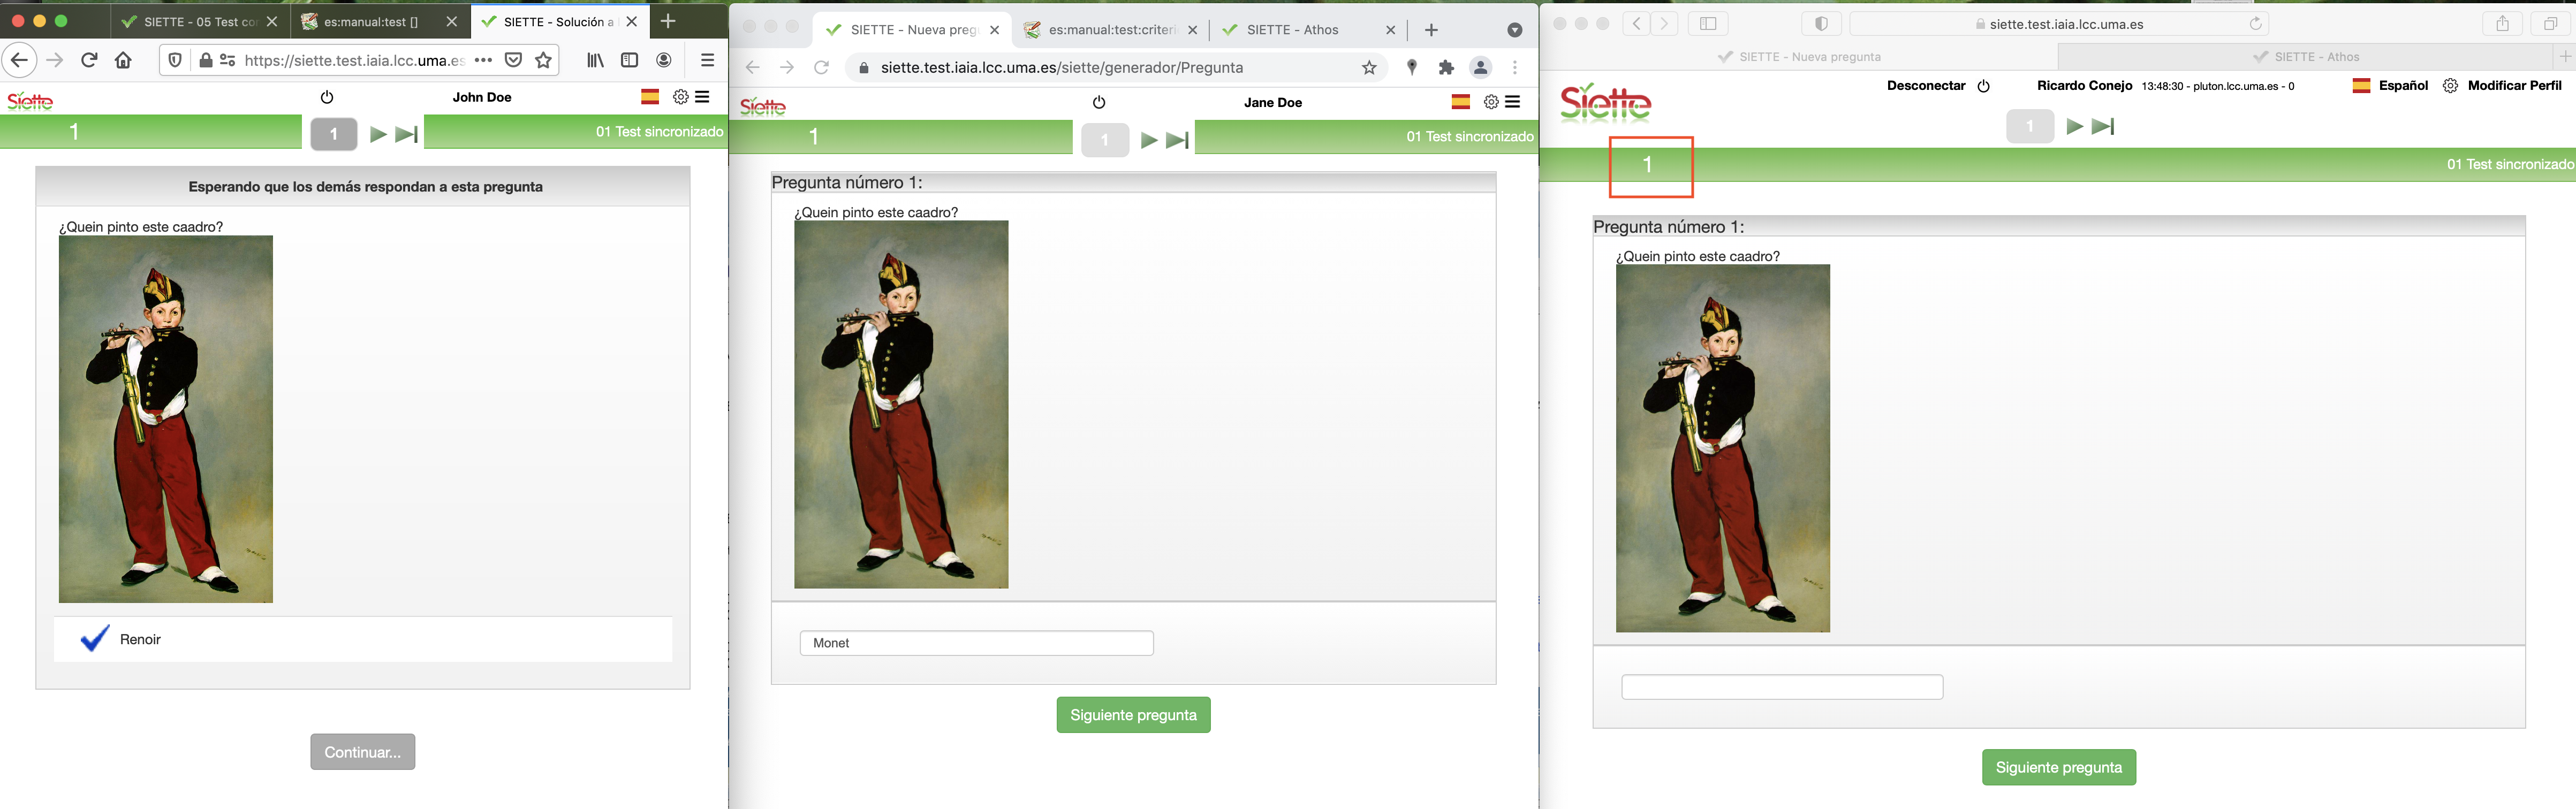Click the Spanish flag in John Doe's header
The height and width of the screenshot is (809, 2576).
tap(650, 97)
